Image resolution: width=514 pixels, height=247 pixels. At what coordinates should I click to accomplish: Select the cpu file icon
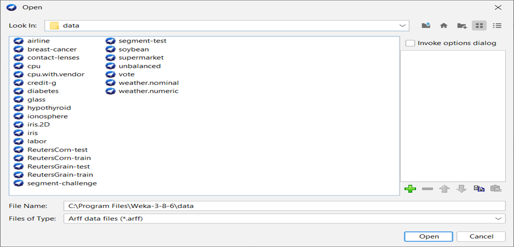coord(18,66)
